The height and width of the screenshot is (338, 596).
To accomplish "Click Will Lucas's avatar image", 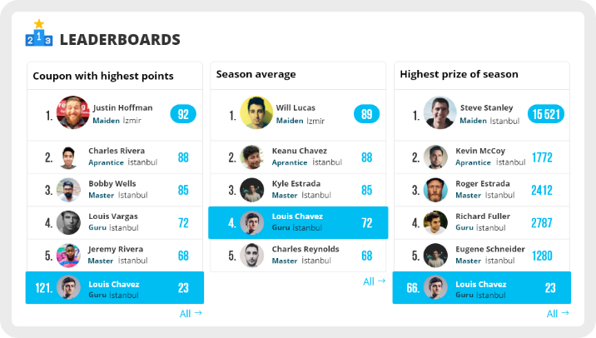I will coord(256,113).
